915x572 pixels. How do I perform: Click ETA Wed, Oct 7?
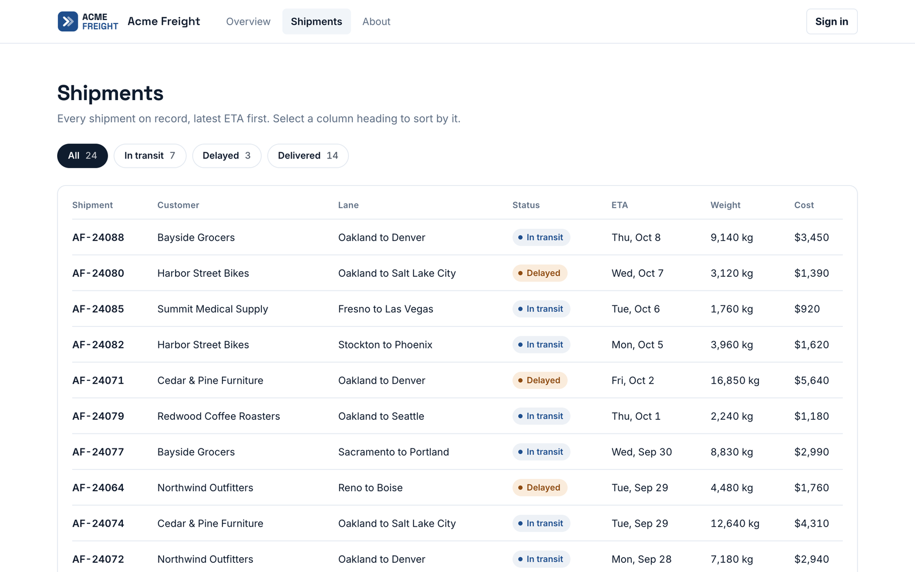tap(637, 273)
